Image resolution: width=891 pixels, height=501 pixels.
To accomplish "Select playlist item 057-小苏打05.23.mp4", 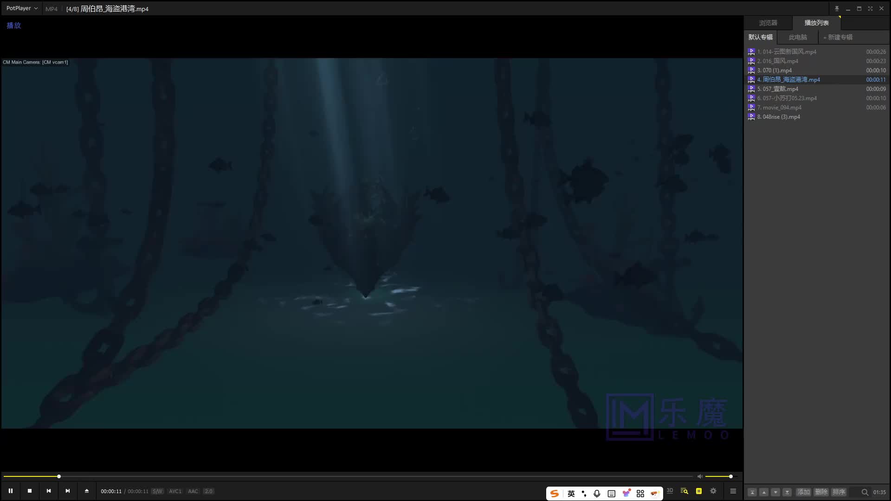I will [817, 98].
